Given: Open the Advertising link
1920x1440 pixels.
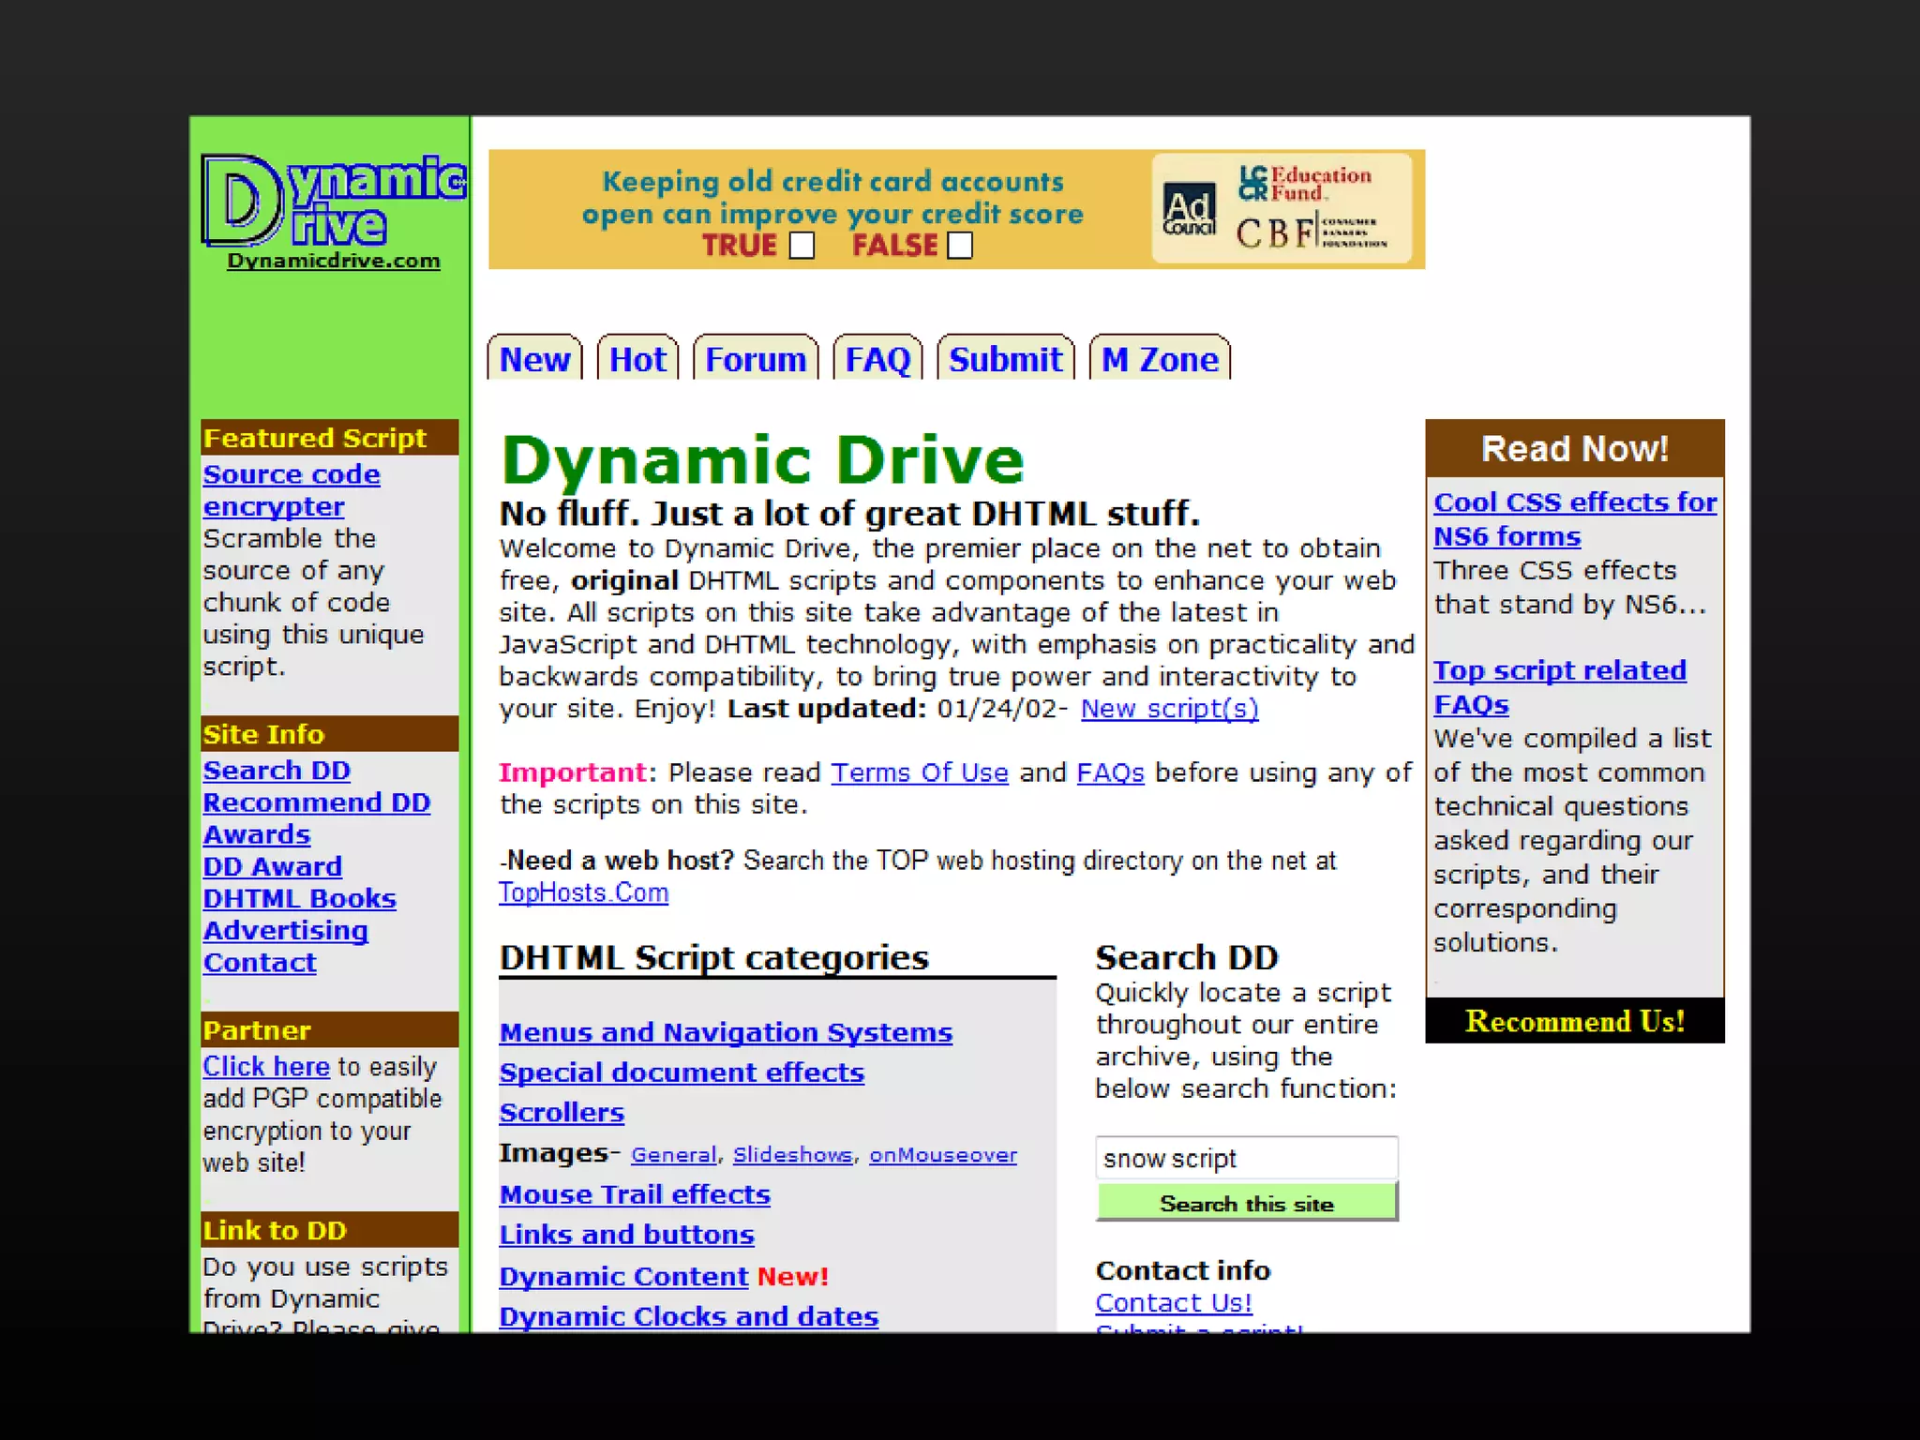Looking at the screenshot, I should (x=286, y=930).
